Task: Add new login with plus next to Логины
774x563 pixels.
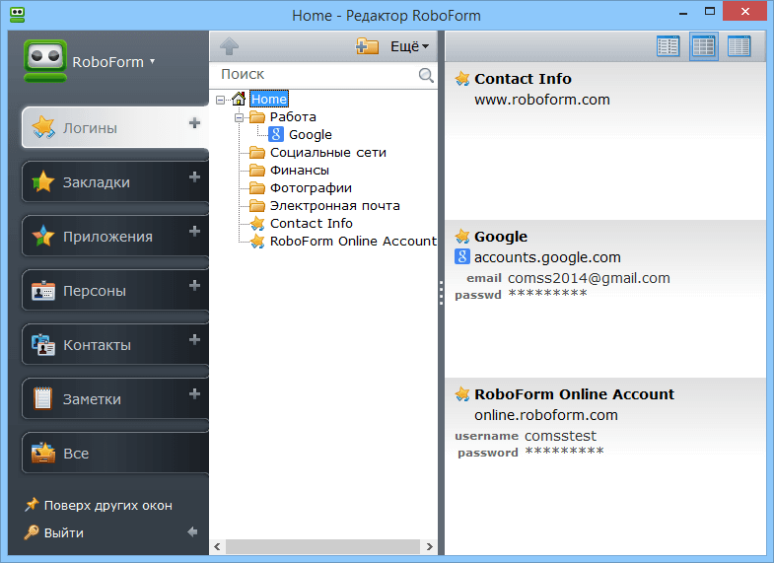Action: click(194, 123)
